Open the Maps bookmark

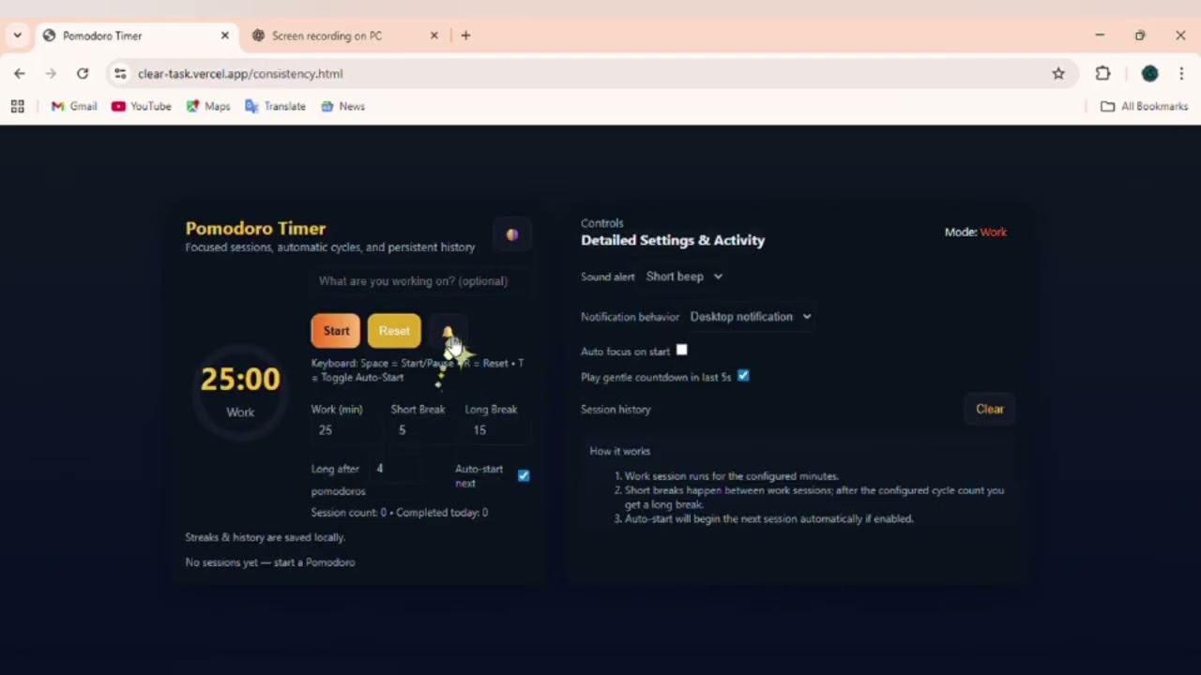pos(208,106)
